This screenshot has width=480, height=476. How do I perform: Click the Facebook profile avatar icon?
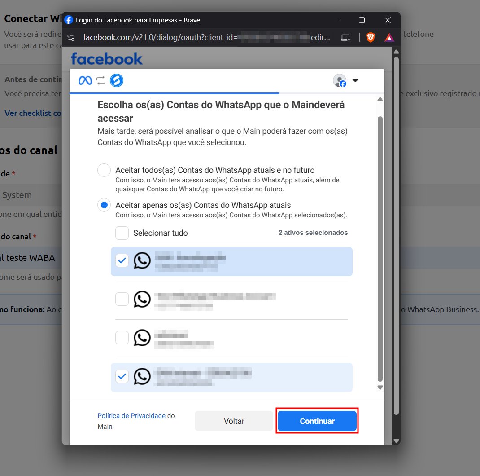click(x=340, y=81)
